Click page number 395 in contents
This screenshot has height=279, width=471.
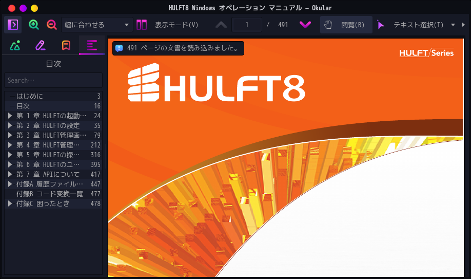point(95,164)
